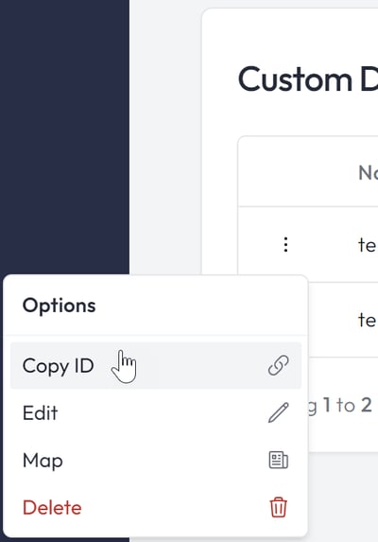Click the chain link icon beside Copy ID
378x542 pixels.
tap(278, 365)
